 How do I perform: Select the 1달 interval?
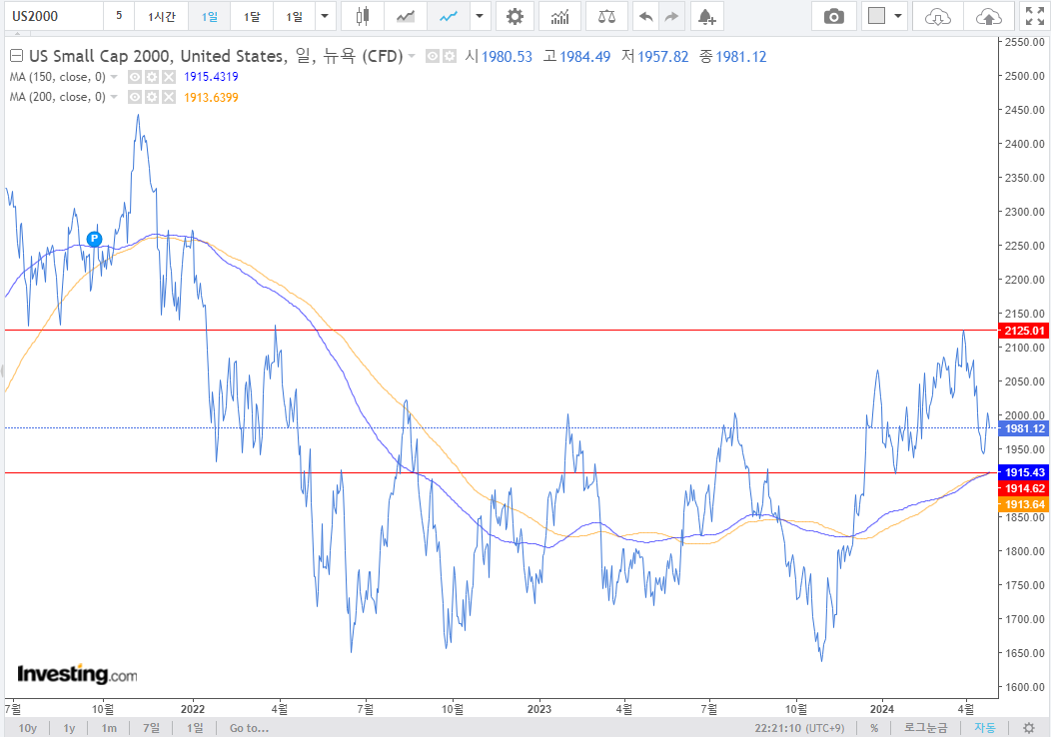tap(252, 16)
